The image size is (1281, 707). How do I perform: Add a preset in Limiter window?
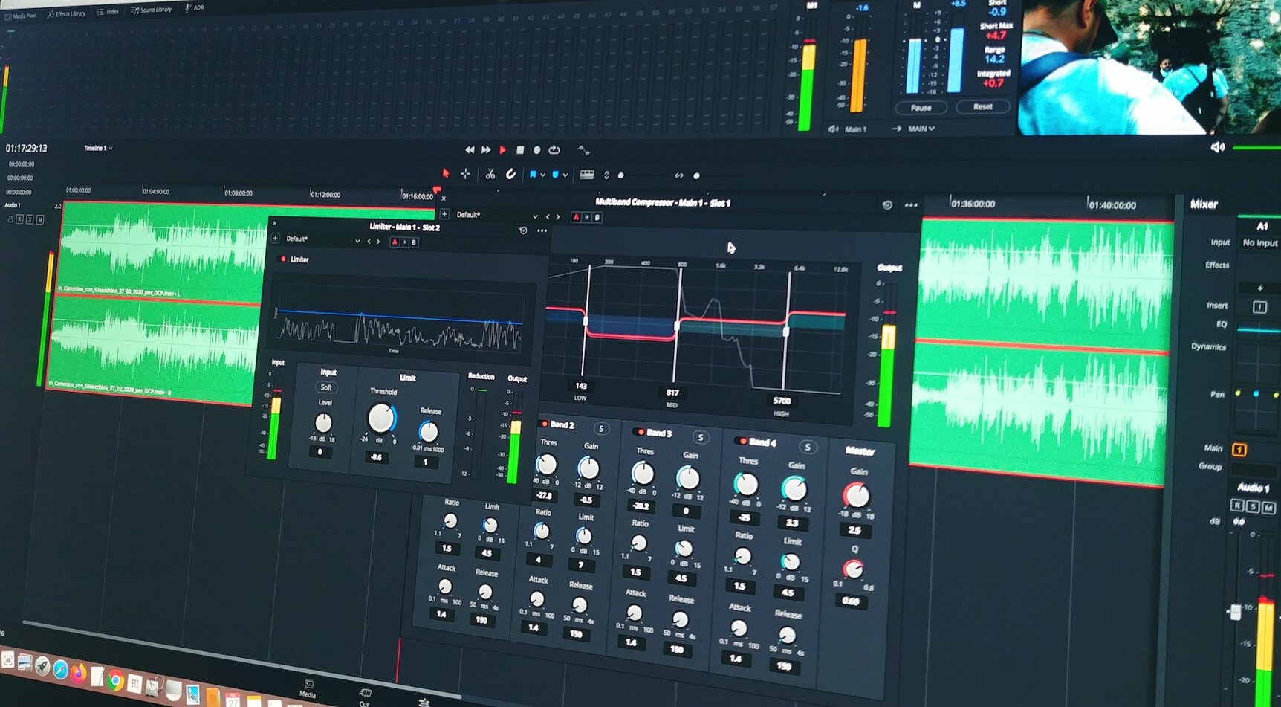[x=275, y=239]
